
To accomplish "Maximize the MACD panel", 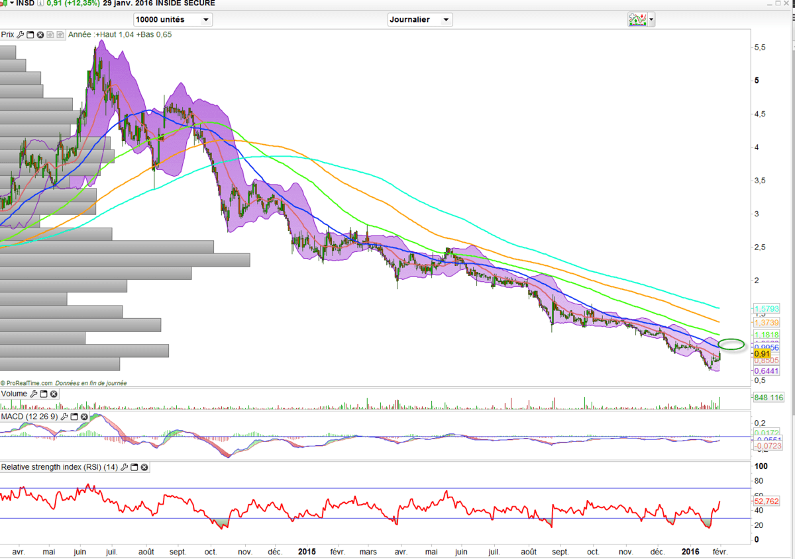I will (x=74, y=417).
